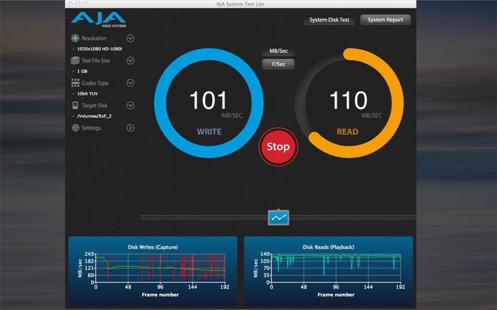Click the Test File Size label
Screen dimensions: 497x310
click(x=96, y=61)
